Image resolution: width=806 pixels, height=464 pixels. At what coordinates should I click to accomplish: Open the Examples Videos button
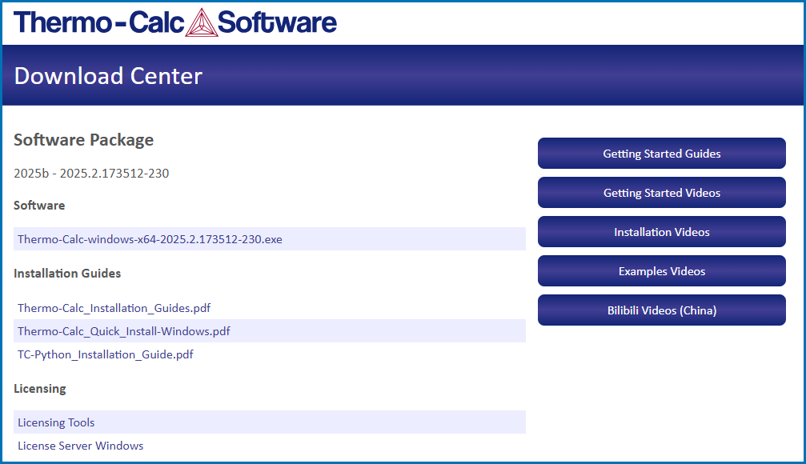coord(662,270)
